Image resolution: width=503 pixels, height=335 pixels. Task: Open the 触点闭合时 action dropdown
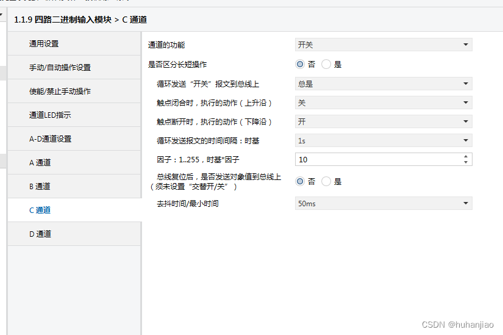tap(383, 103)
